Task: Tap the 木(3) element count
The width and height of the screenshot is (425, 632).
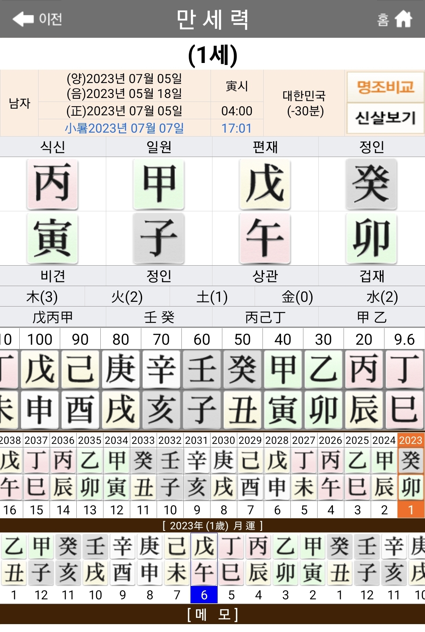Action: coord(42,297)
